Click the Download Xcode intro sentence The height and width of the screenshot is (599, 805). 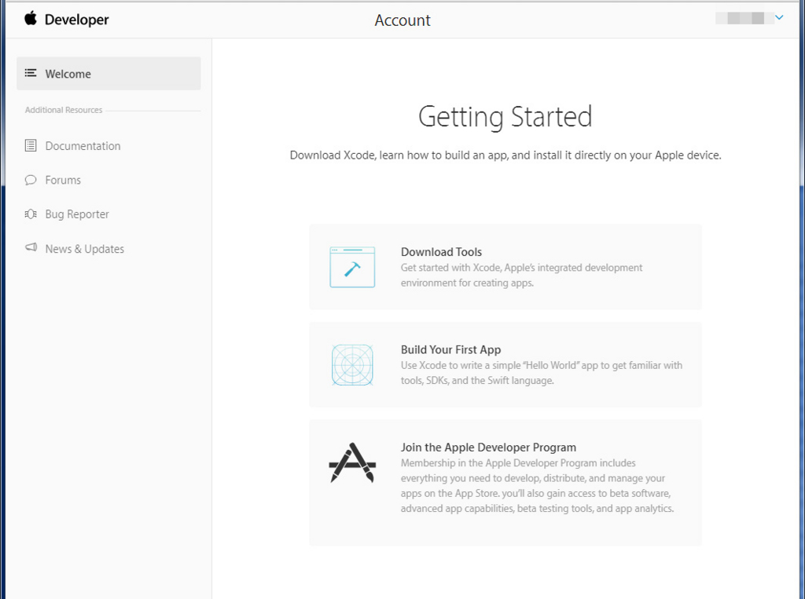[x=505, y=155]
